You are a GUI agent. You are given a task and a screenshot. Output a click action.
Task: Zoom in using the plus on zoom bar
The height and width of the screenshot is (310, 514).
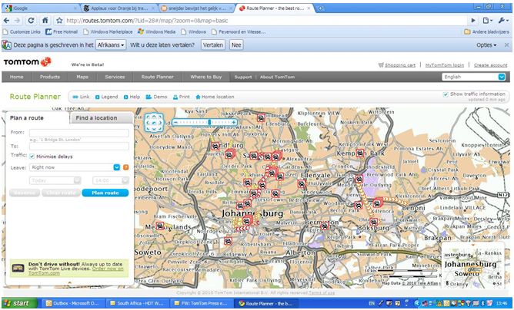point(234,122)
